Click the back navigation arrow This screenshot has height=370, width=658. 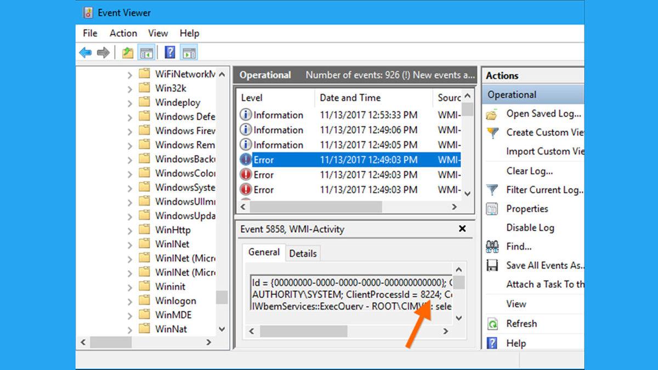(86, 52)
